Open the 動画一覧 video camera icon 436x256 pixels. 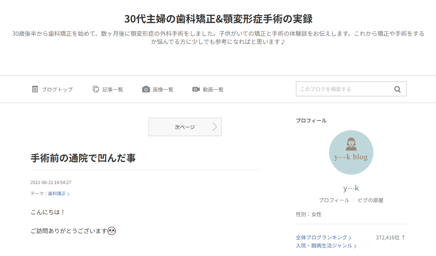pyautogui.click(x=196, y=89)
